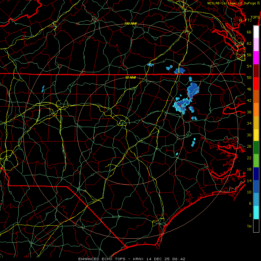Click the dark green legend swatch
This screenshot has height=261, width=261.
pos(256,148)
